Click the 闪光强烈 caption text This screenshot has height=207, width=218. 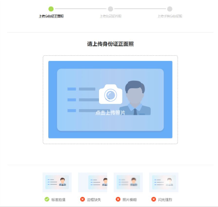click(165, 199)
